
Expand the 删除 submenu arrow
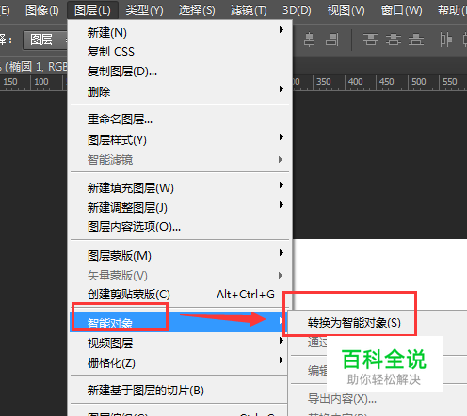(x=282, y=89)
